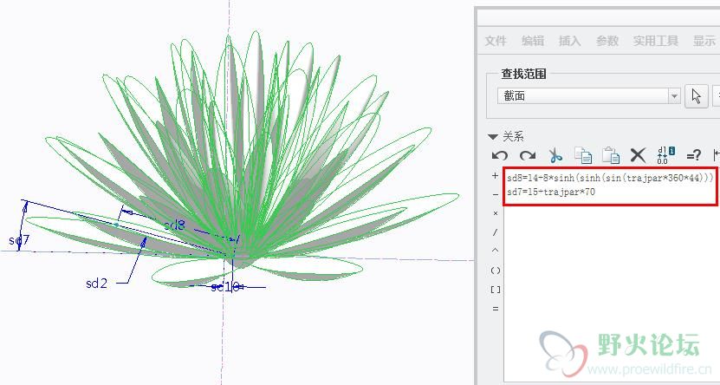The image size is (720, 385).
Task: Insert minus operator into relations
Action: [495, 195]
